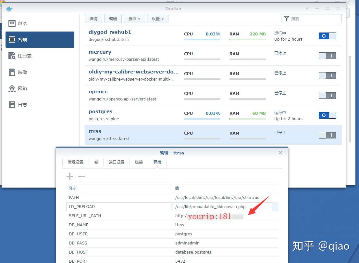Click the Docker whale icon in title bar
Viewport: 359px width, 263px height.
tap(9, 9)
